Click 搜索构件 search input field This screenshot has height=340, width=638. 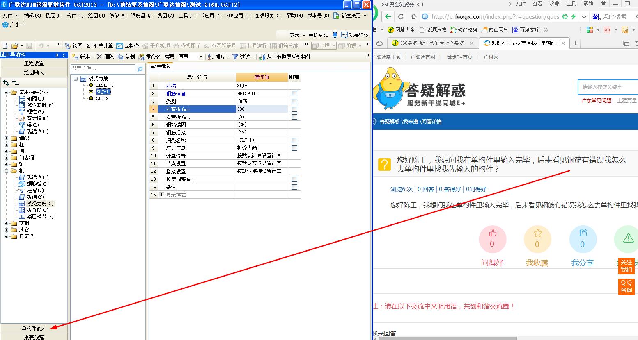coord(103,69)
